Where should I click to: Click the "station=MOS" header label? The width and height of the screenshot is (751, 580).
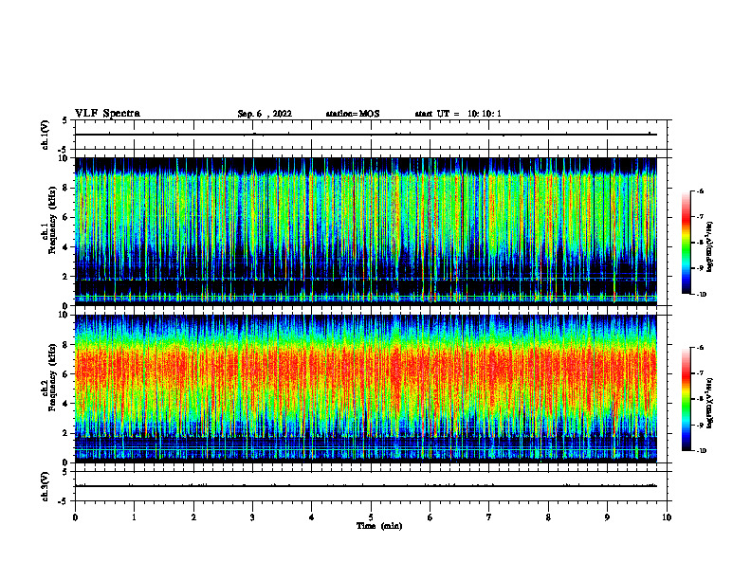pyautogui.click(x=353, y=114)
